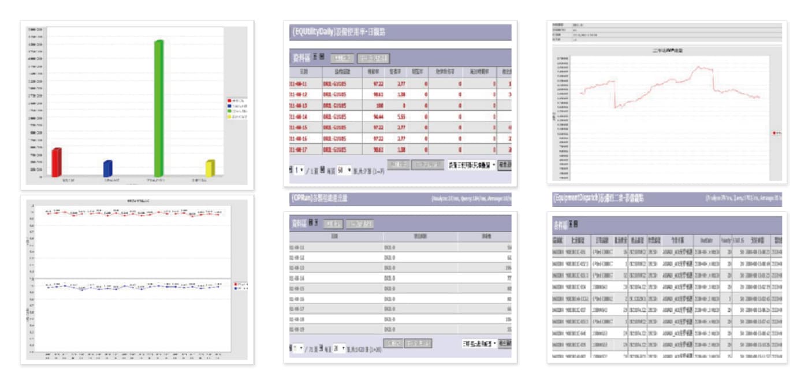Click the red legend marker of the top-right chart
808x384 pixels.
(x=775, y=133)
